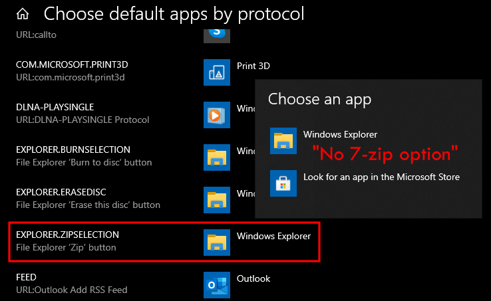
Task: Select the EXPLORER.ZIPSELECTION protocol name
Action: [x=68, y=235]
